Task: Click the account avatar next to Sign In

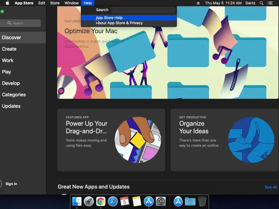Action: click(x=1, y=184)
